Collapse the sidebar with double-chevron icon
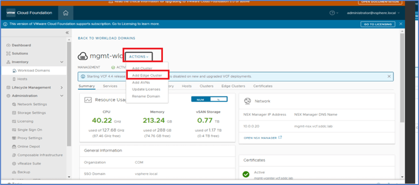This screenshot has height=185, width=419. click(x=67, y=32)
